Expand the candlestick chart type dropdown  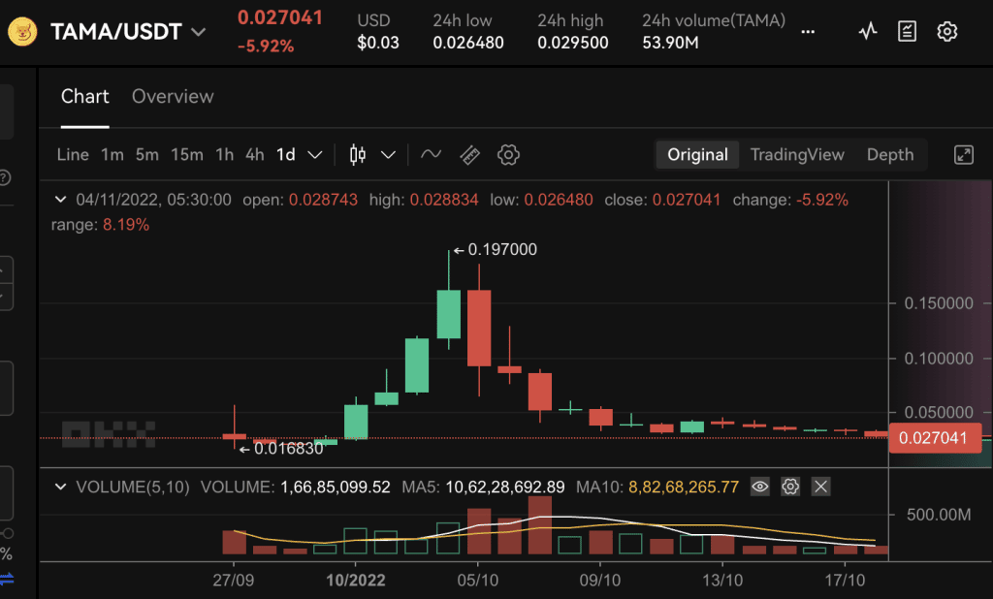click(388, 154)
